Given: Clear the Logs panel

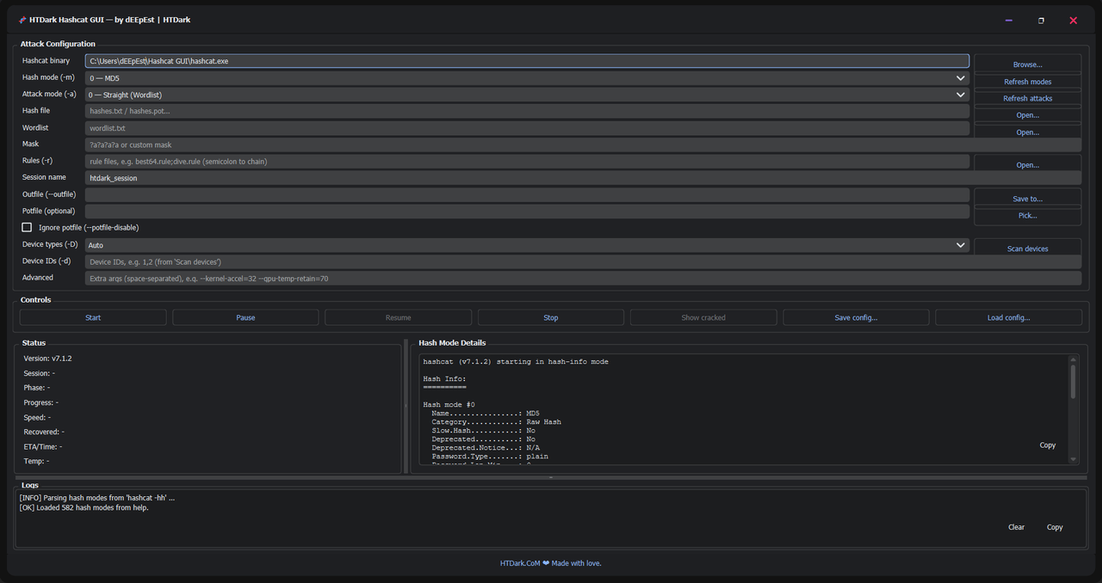Looking at the screenshot, I should pos(1016,527).
